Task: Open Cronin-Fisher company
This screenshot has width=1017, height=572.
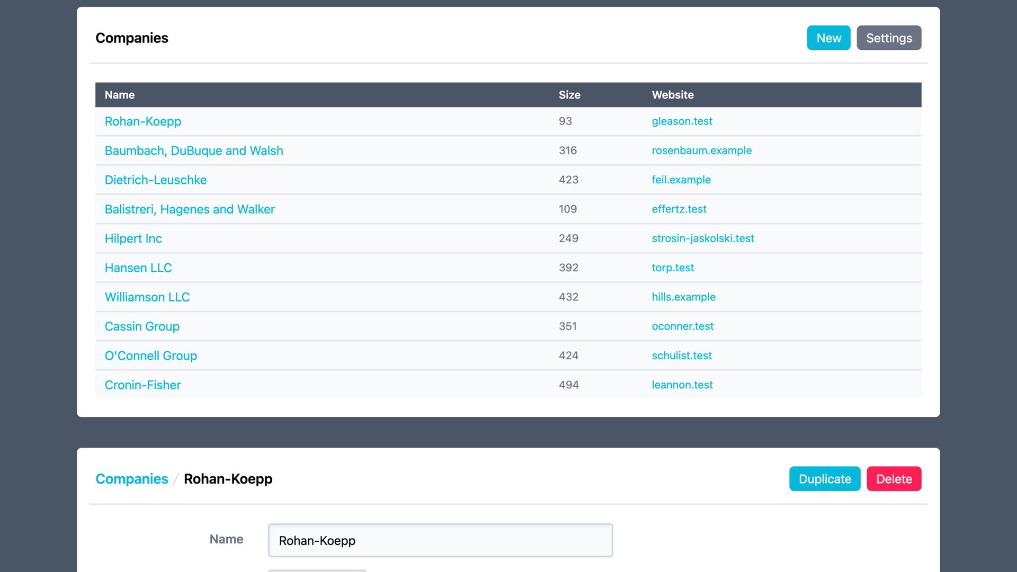Action: click(x=143, y=385)
